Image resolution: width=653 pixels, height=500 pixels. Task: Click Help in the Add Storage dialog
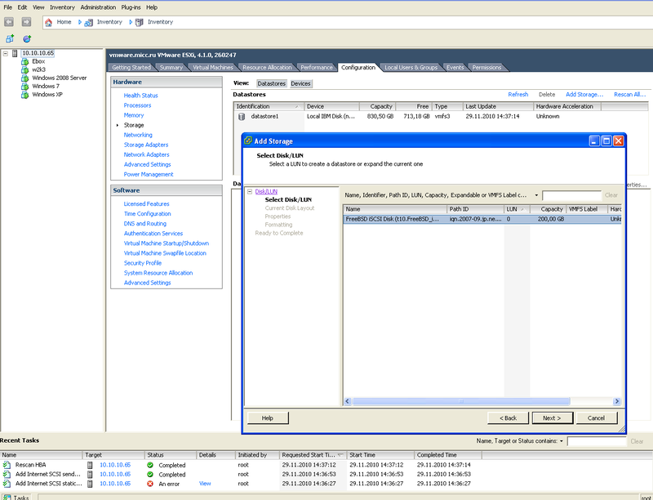268,418
